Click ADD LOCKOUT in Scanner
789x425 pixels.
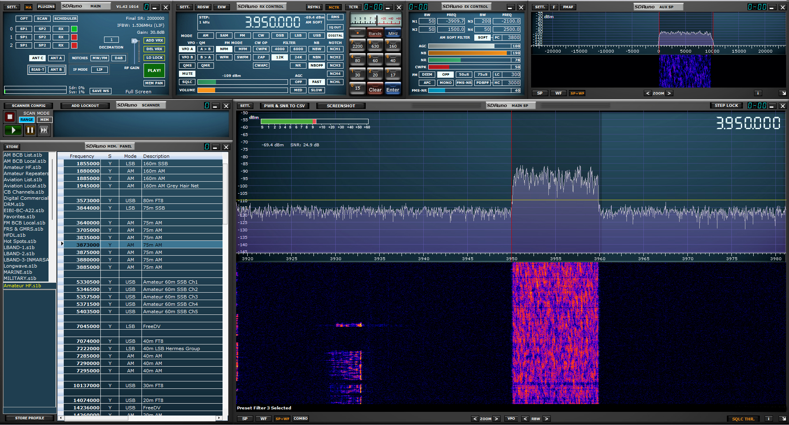point(85,106)
